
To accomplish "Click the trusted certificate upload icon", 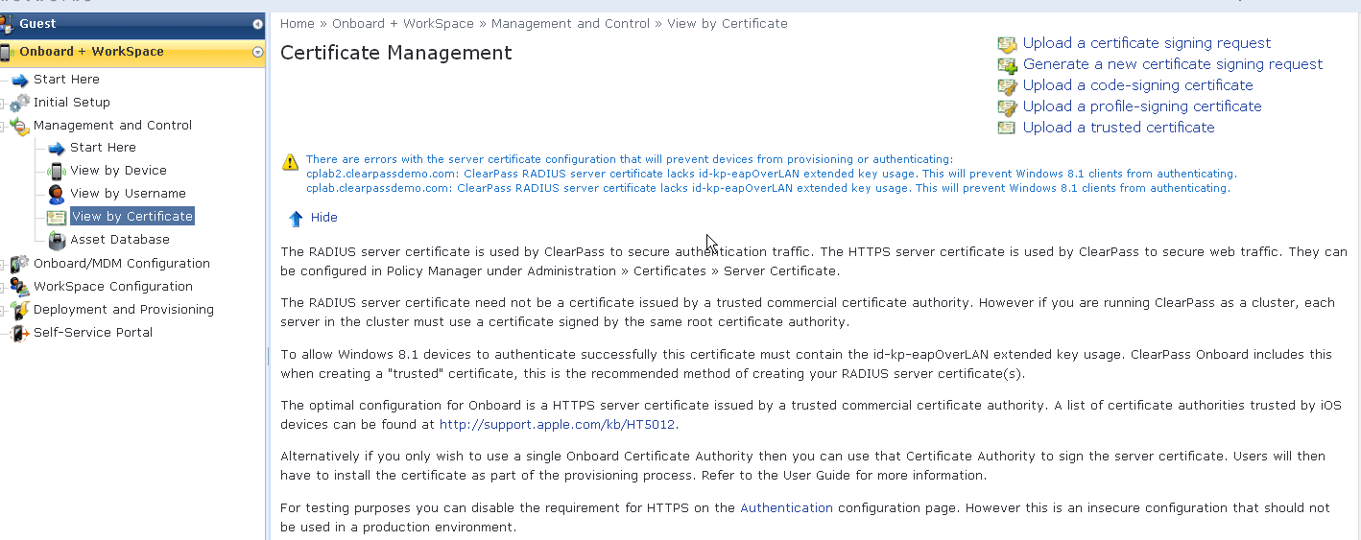I will pyautogui.click(x=1007, y=128).
